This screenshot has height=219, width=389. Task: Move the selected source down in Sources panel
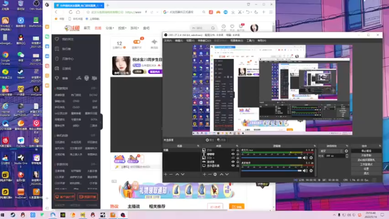[x=227, y=174]
